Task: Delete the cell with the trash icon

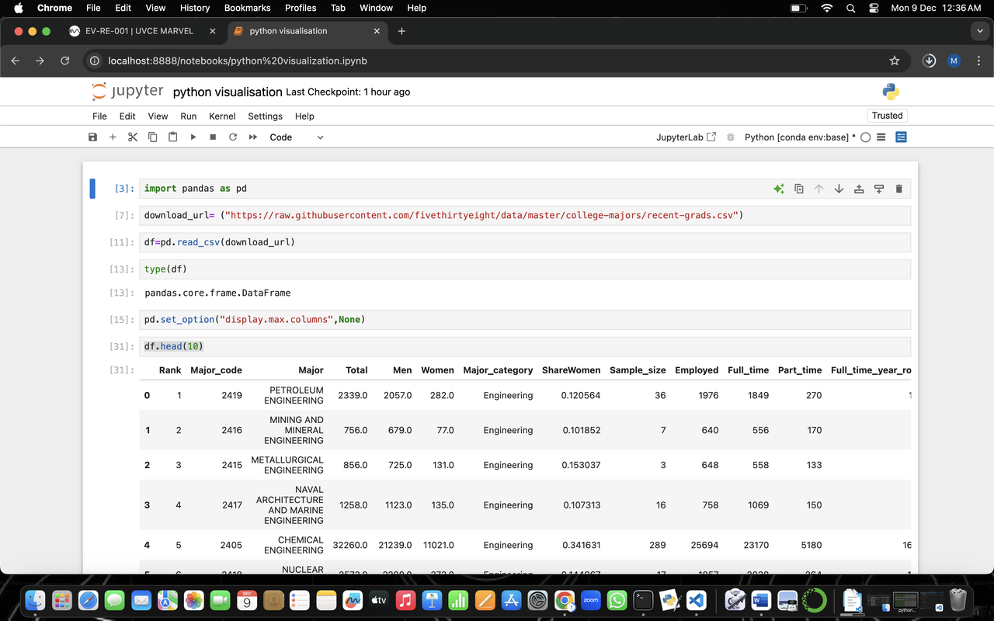Action: click(x=899, y=189)
